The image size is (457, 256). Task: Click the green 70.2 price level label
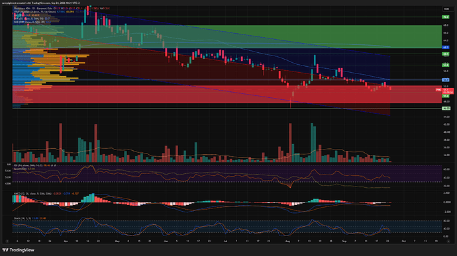point(446,17)
